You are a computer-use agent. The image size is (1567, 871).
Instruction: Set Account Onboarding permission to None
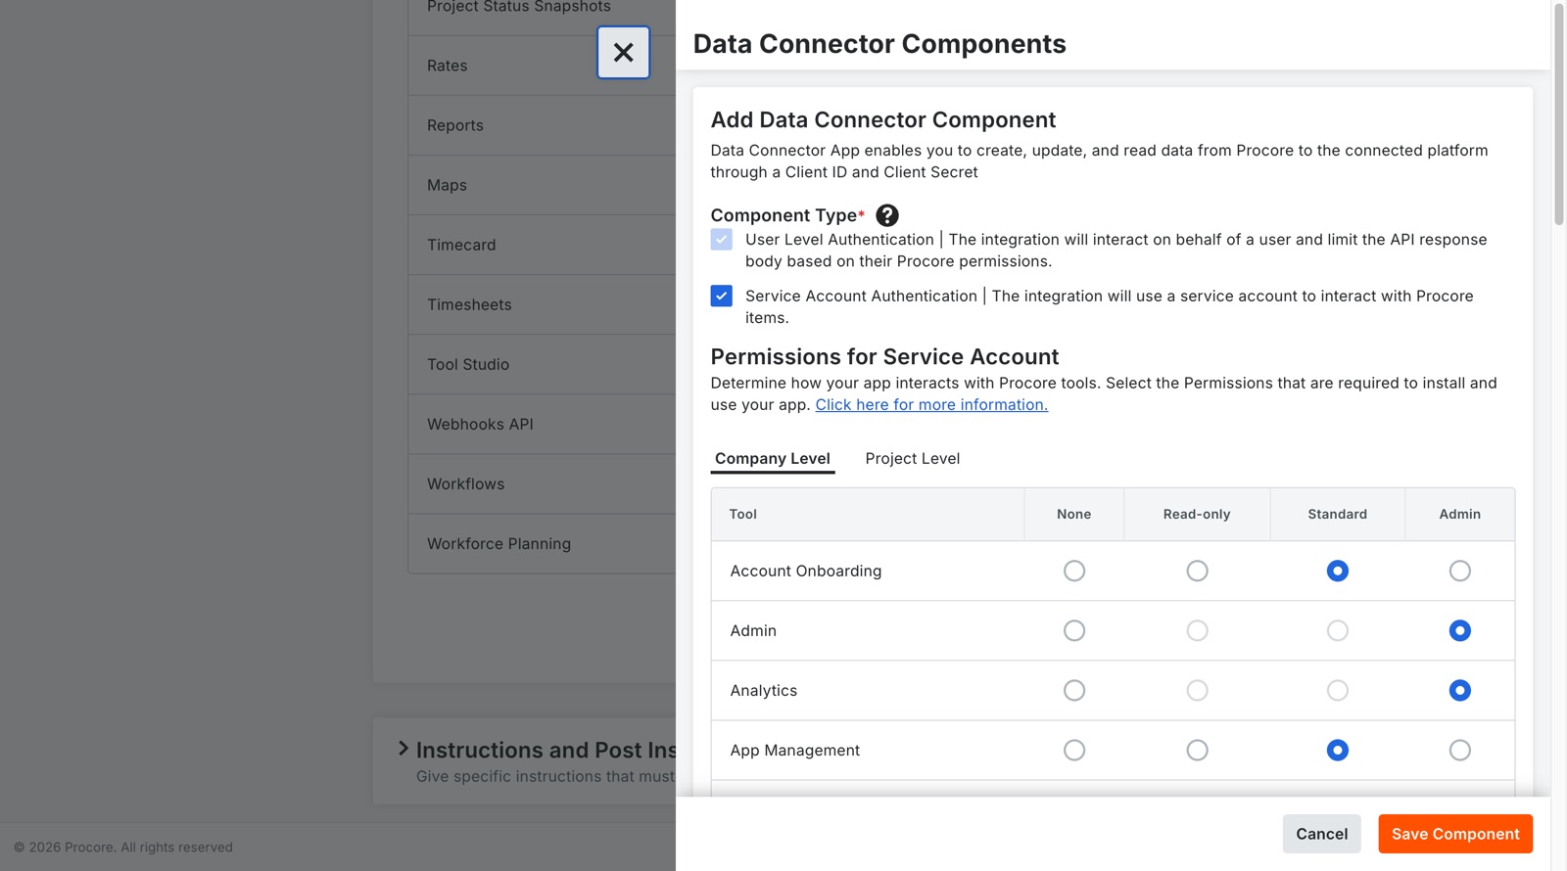coord(1074,571)
